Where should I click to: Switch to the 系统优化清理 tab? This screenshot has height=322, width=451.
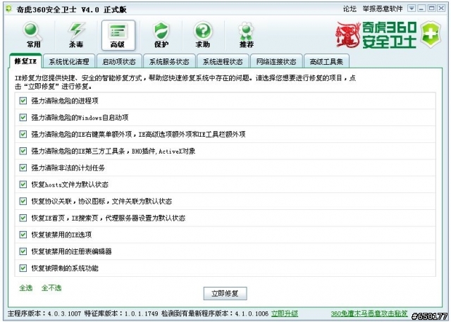tap(69, 61)
